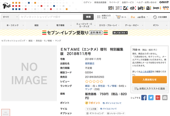Open the 徳間書店 publisher link
Image resolution: width=170 pixels, height=116 pixels.
coord(90,63)
